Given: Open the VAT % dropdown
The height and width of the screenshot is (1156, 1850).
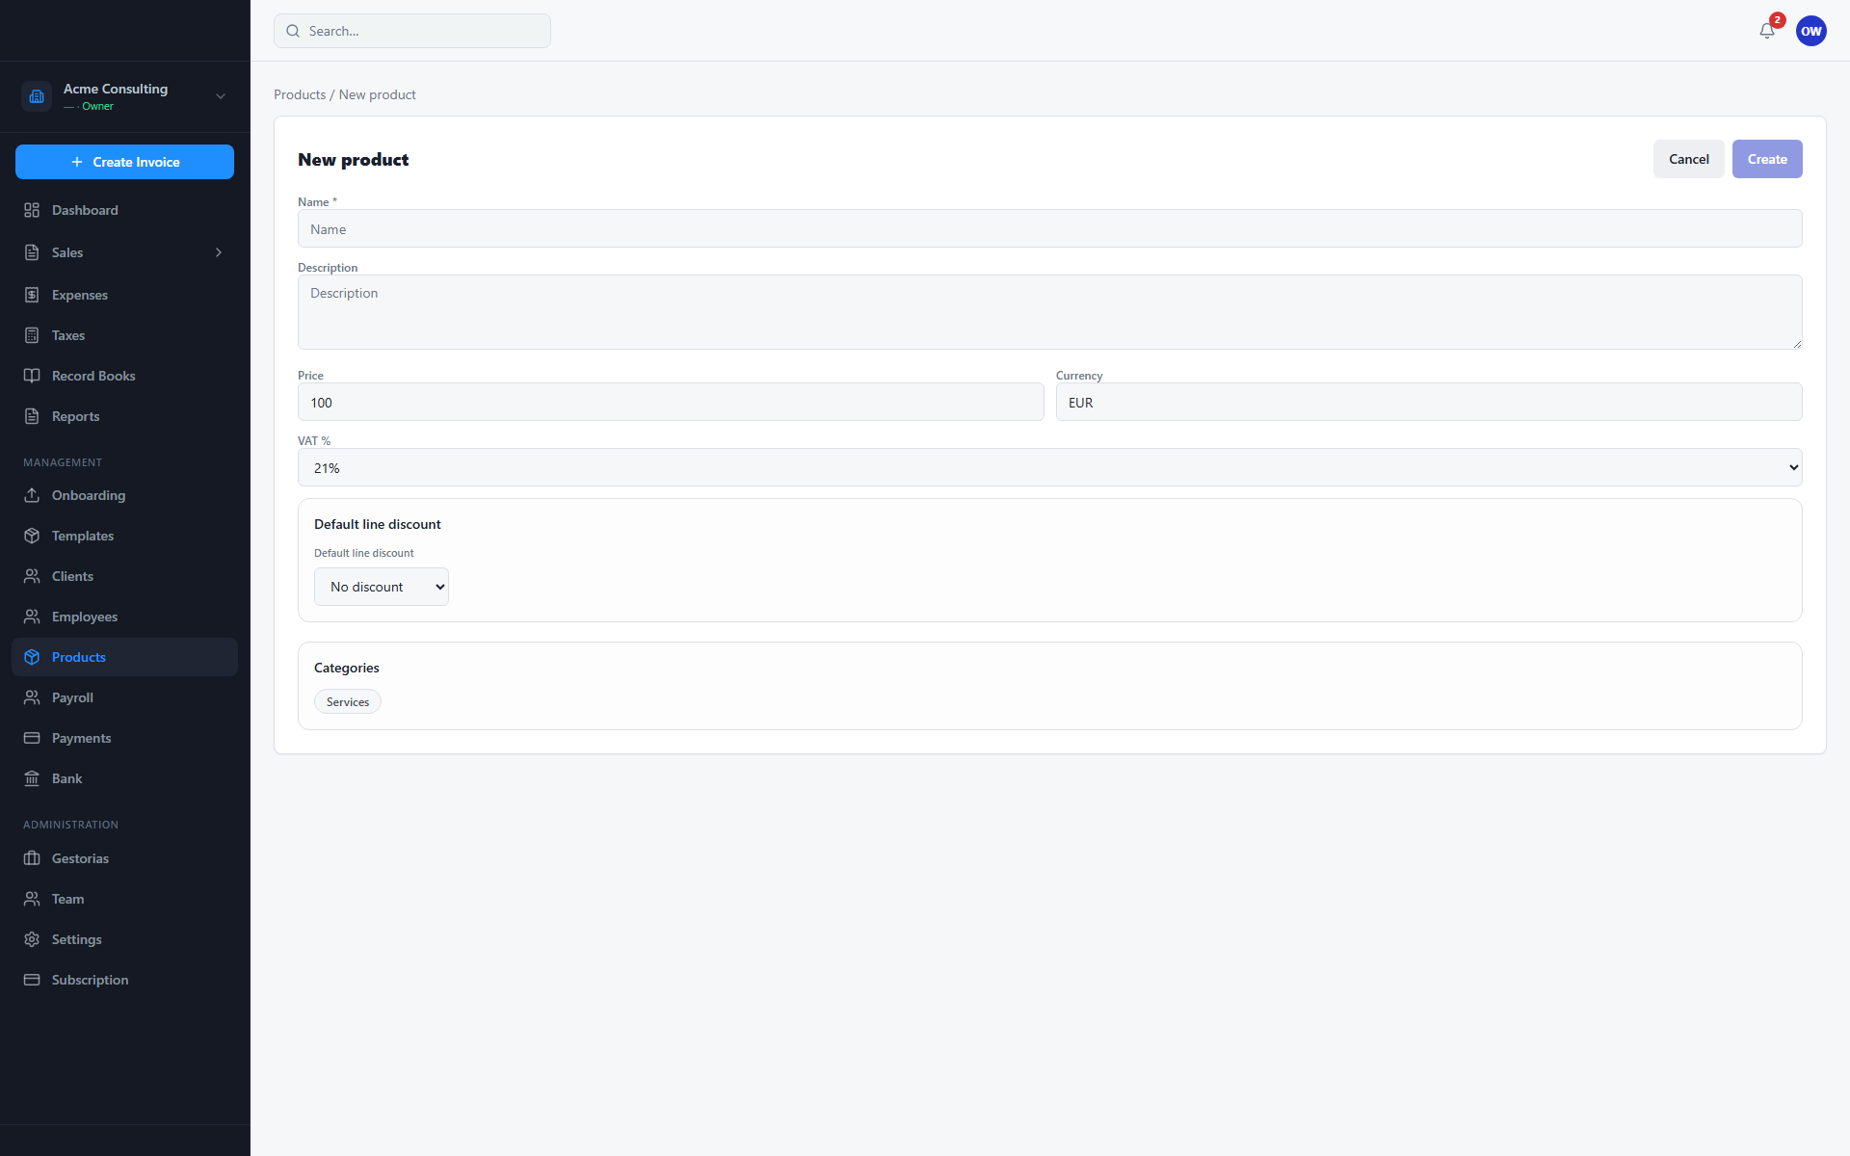Looking at the screenshot, I should (x=1049, y=467).
